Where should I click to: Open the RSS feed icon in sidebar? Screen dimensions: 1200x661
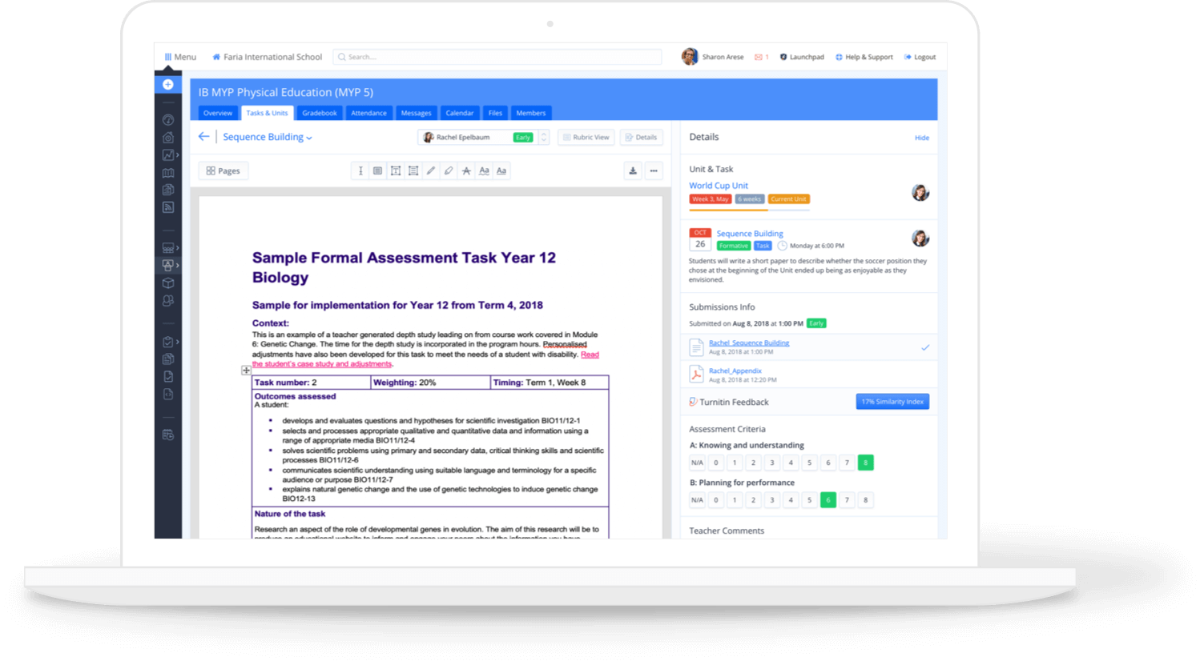click(167, 207)
